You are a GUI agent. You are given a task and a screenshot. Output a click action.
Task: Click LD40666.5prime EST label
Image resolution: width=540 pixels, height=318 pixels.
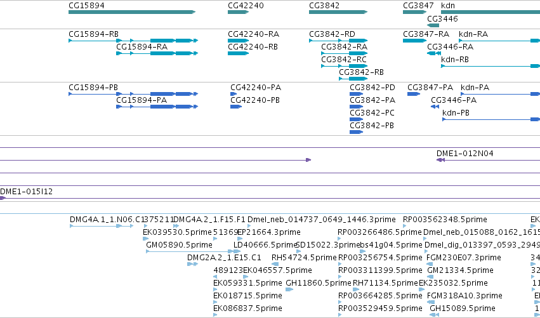point(265,245)
